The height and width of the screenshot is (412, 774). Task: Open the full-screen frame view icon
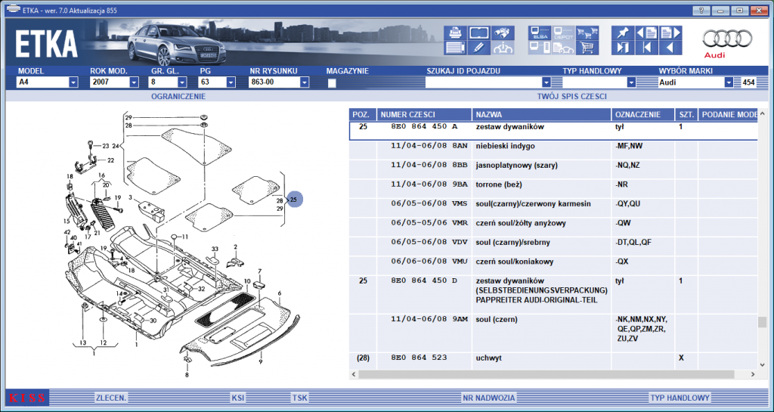[478, 33]
